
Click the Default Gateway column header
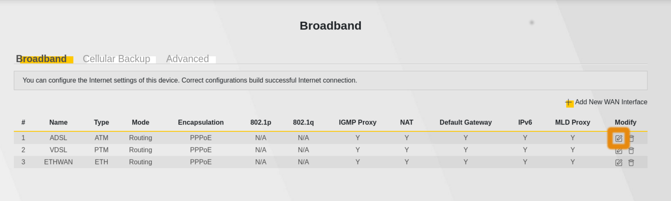465,122
